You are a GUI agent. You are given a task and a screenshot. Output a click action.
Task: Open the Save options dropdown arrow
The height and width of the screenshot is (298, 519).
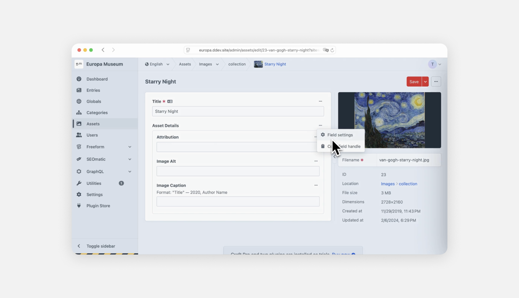(425, 82)
